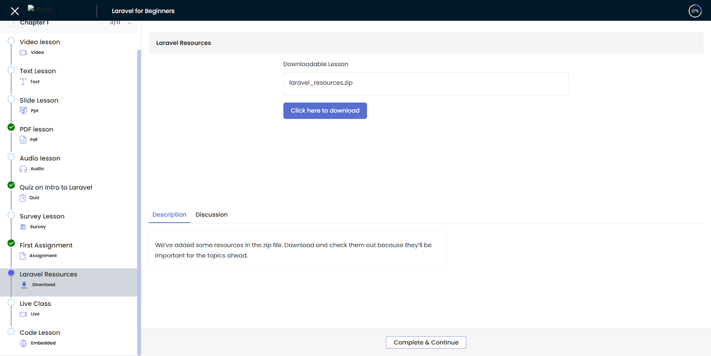Click the sidebar vertical scrollbar
Screen dimensions: 711x356
coord(139,202)
